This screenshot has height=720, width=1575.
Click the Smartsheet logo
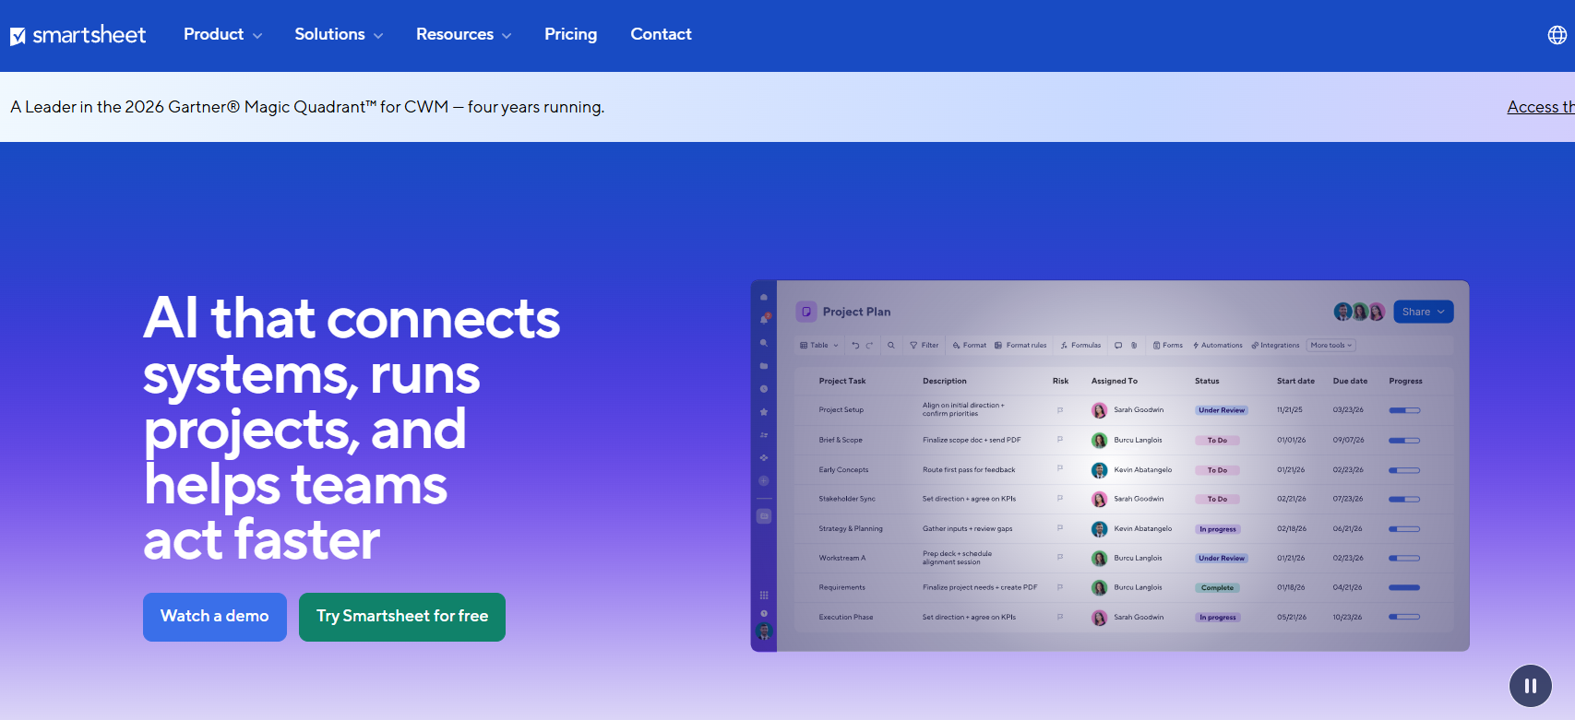pos(78,35)
